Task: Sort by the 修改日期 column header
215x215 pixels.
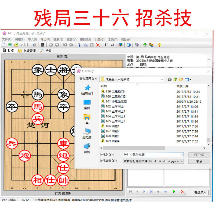Action: point(182,86)
